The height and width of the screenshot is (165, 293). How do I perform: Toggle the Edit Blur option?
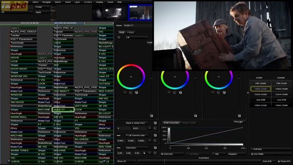pyautogui.click(x=271, y=149)
